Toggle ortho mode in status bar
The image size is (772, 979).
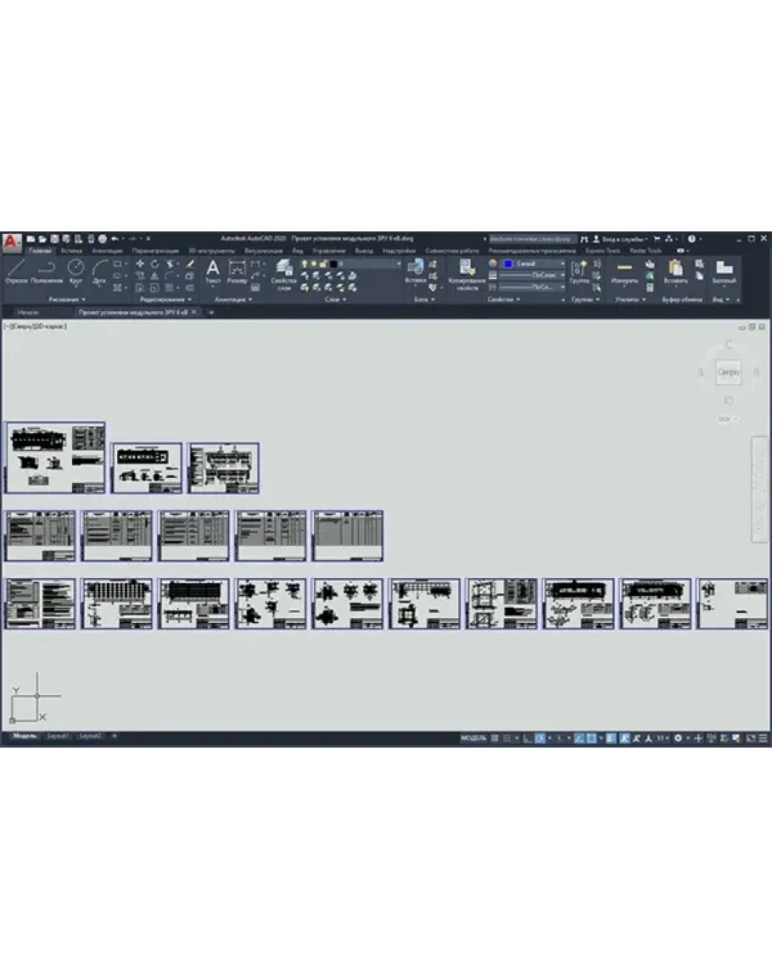(526, 738)
